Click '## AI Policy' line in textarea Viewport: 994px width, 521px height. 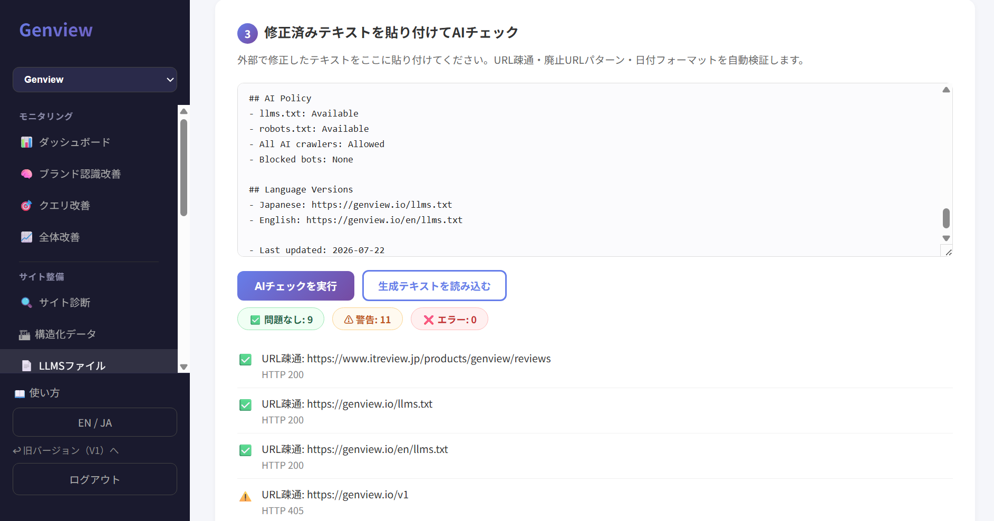pos(280,98)
